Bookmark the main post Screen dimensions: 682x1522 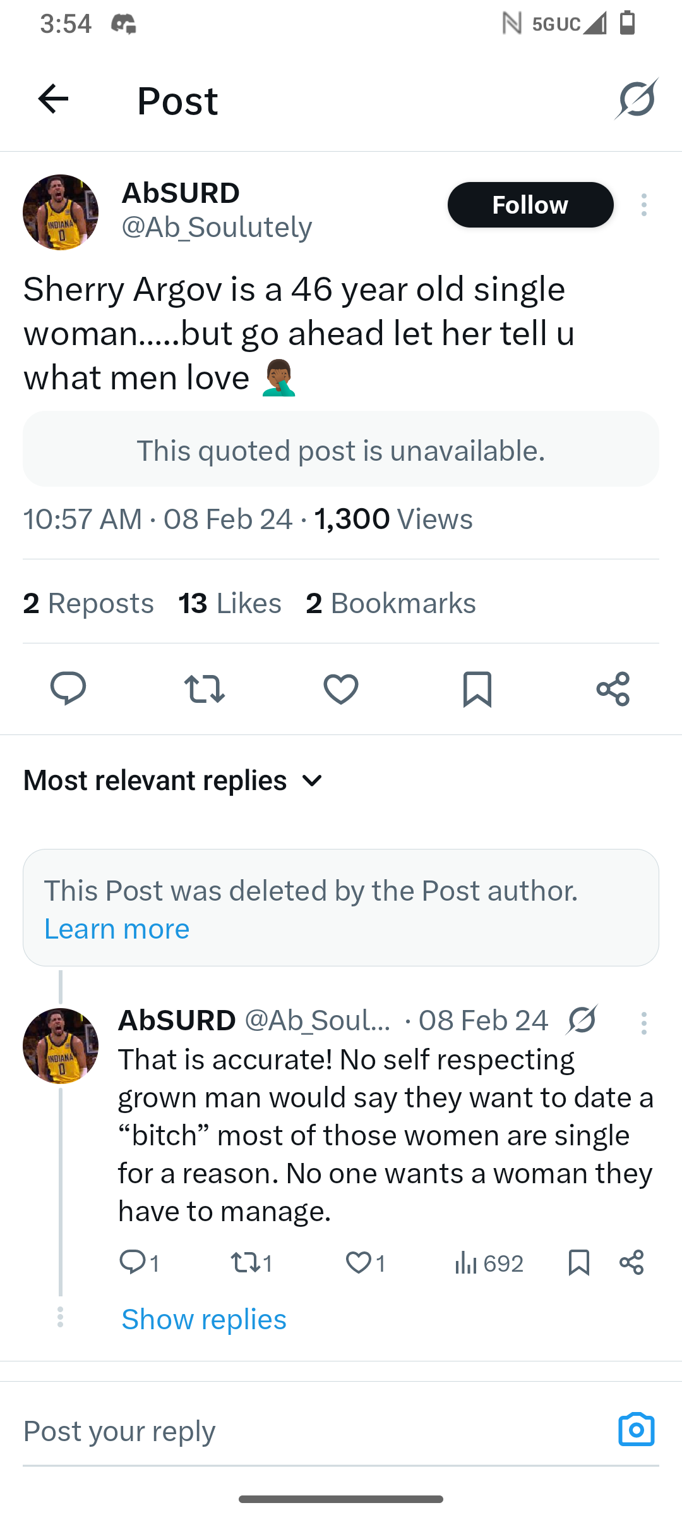click(477, 689)
